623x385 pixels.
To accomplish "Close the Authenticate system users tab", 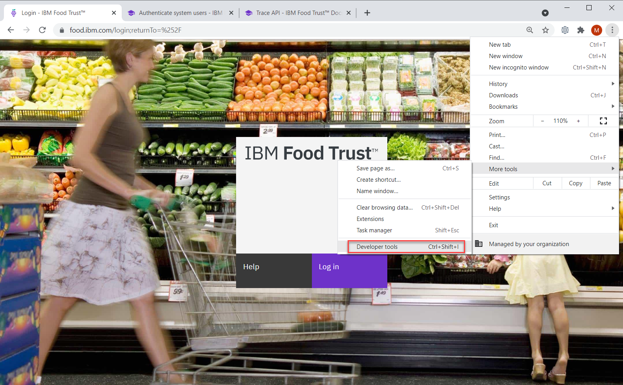I will (231, 13).
